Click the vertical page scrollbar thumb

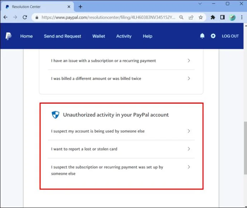tap(246, 148)
